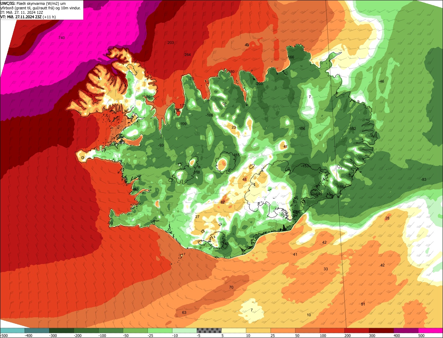The width and height of the screenshot is (443, 338).
Task: Select the checkered -5 to 5 legend swatch
Action: click(x=209, y=330)
